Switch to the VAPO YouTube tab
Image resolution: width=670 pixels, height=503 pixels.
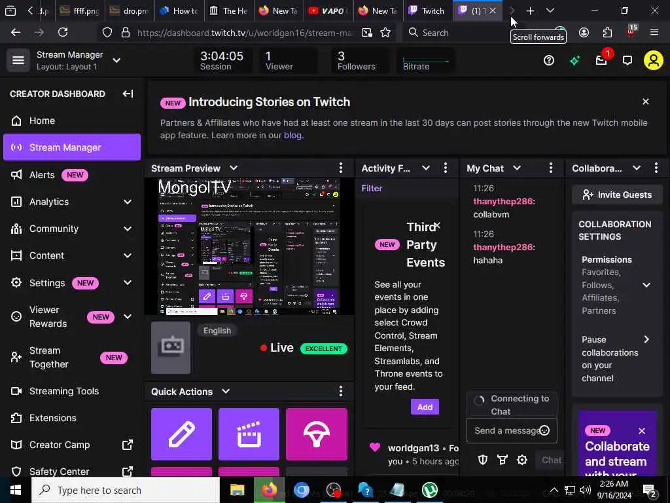click(x=329, y=10)
